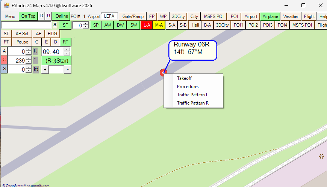Click the S-A button
Screen dimensions: 327x187
[172, 25]
